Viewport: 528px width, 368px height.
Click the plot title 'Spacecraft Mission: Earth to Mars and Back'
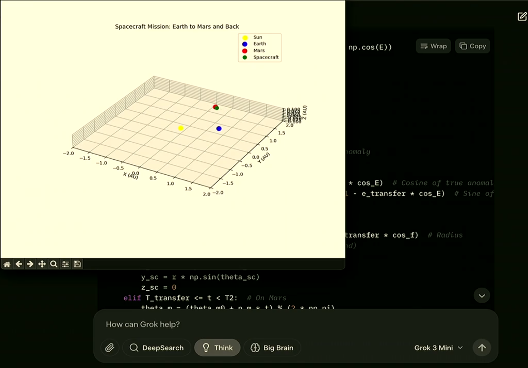point(177,26)
